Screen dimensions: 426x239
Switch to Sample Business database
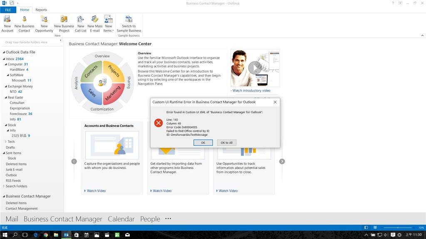(x=129, y=24)
